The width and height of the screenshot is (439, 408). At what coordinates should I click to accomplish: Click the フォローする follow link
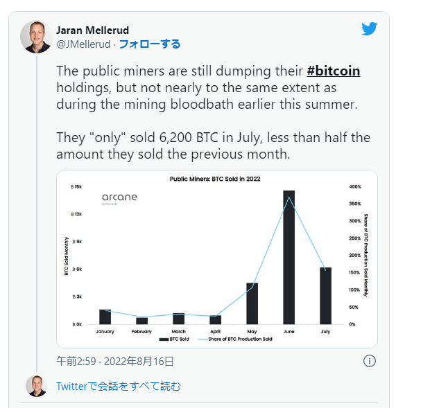(x=149, y=44)
